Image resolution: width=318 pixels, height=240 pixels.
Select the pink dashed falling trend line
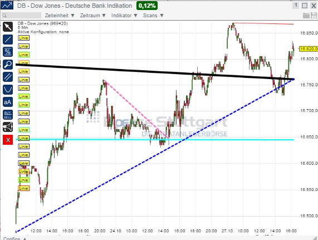136,110
